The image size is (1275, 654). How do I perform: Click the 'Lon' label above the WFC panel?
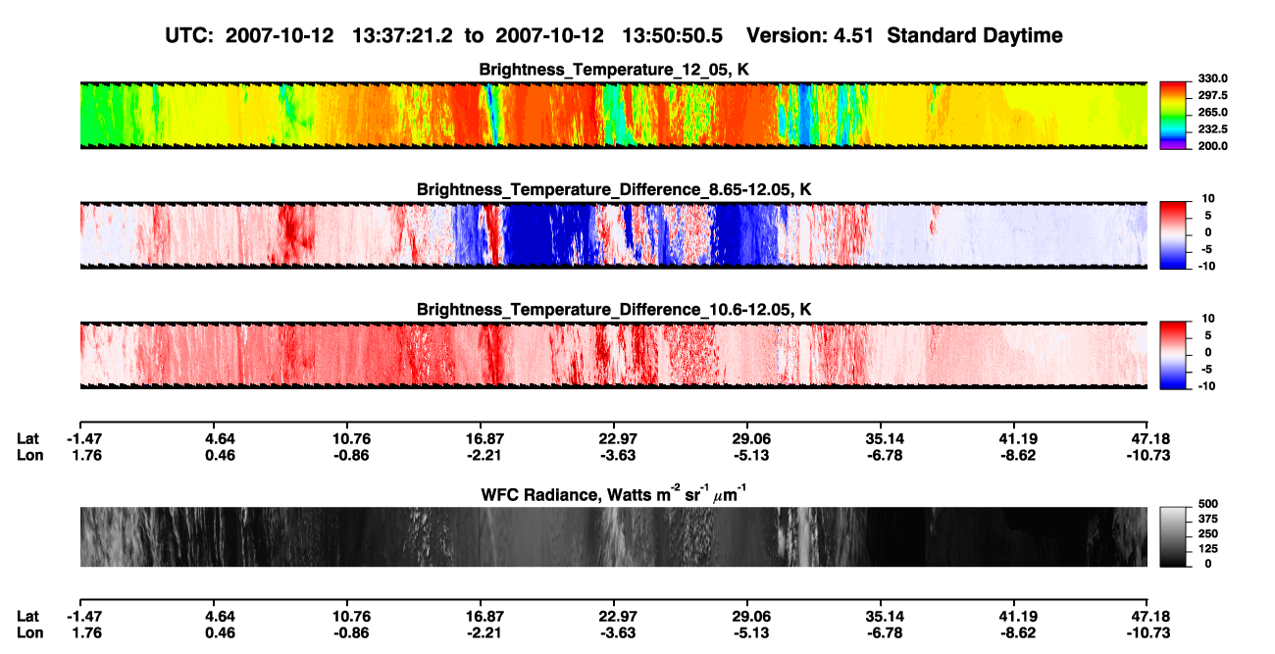[x=29, y=455]
